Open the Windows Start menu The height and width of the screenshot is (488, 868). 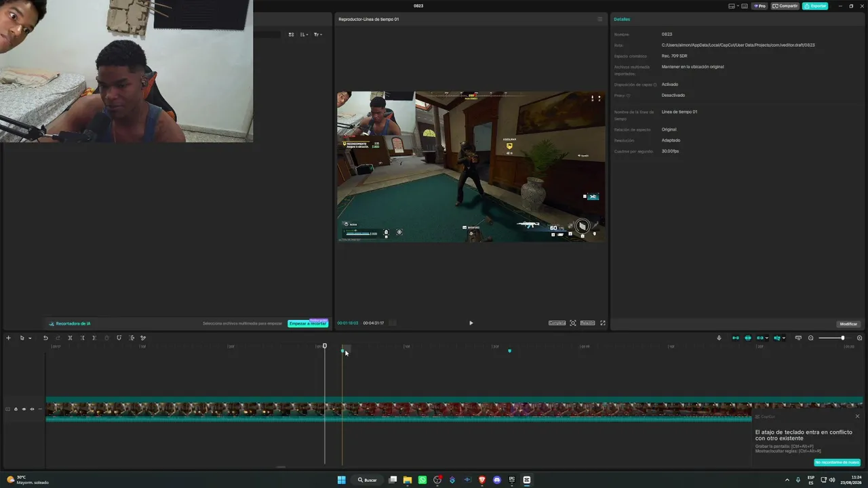tap(342, 480)
